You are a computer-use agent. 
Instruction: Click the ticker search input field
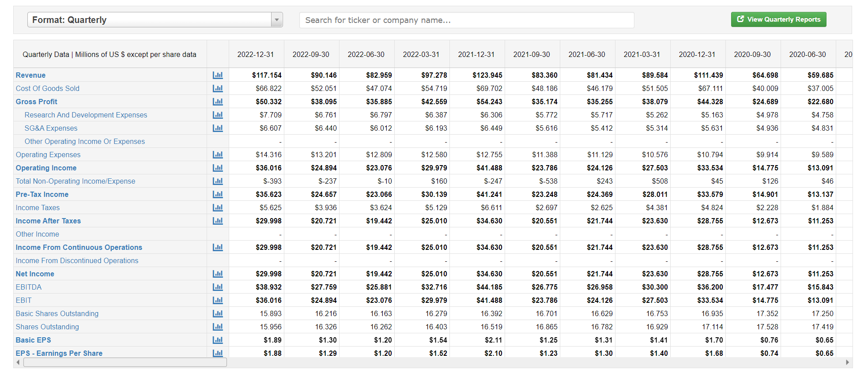click(x=466, y=20)
